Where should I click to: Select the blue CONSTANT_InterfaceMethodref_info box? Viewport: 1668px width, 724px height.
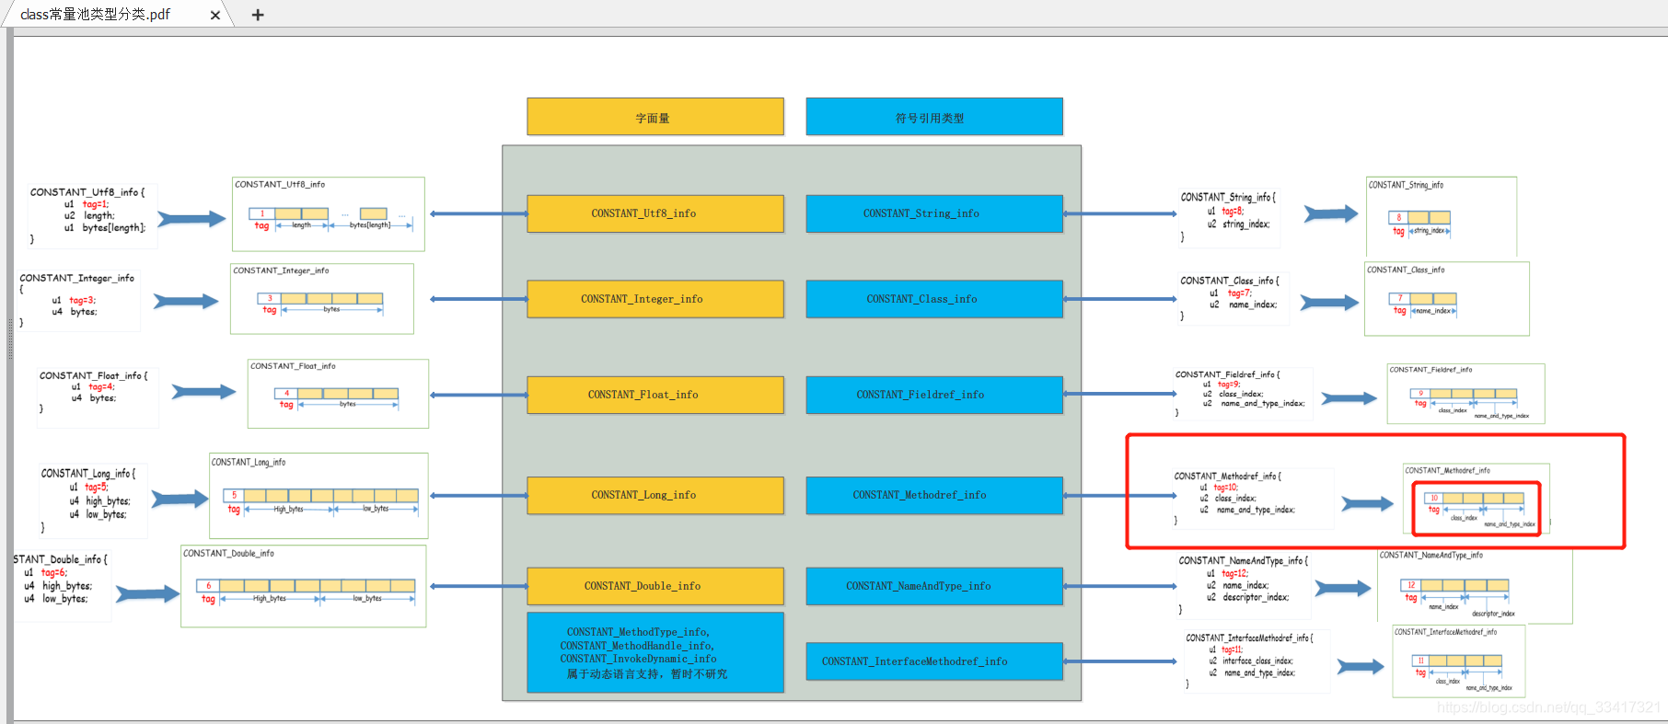[934, 661]
